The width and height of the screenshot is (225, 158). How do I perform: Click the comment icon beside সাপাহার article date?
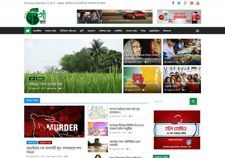coord(130,132)
